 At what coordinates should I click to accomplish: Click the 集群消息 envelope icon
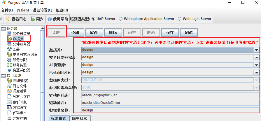click(x=9, y=102)
